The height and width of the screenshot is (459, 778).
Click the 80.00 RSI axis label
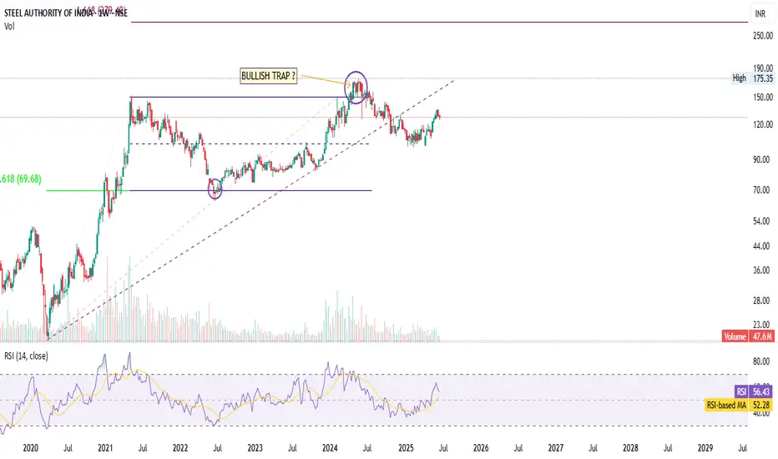click(761, 361)
